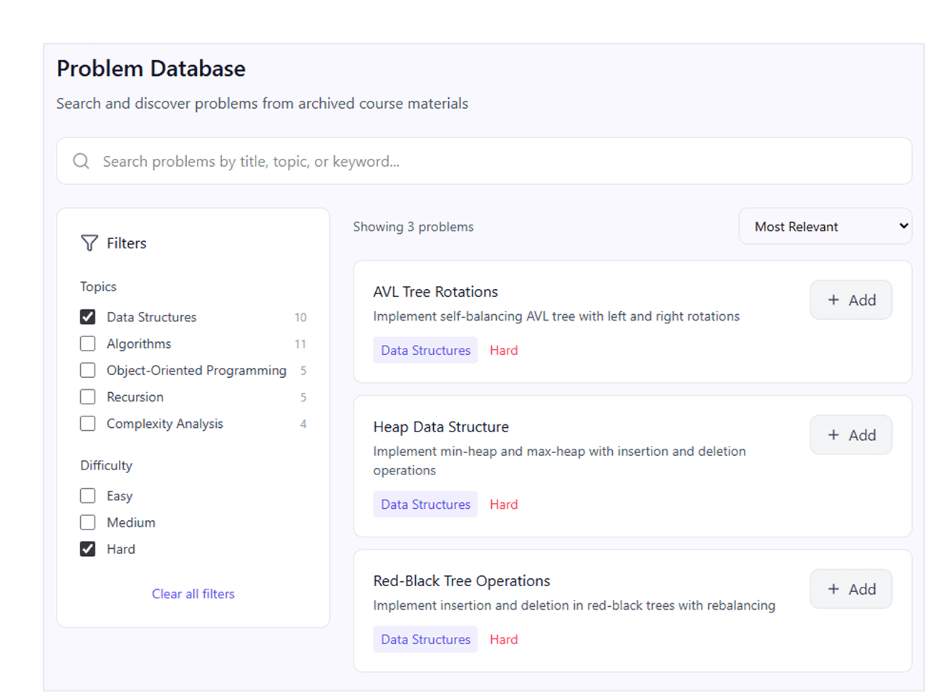Image resolution: width=925 pixels, height=692 pixels.
Task: Click the magnifier search icon
Action: pos(82,161)
